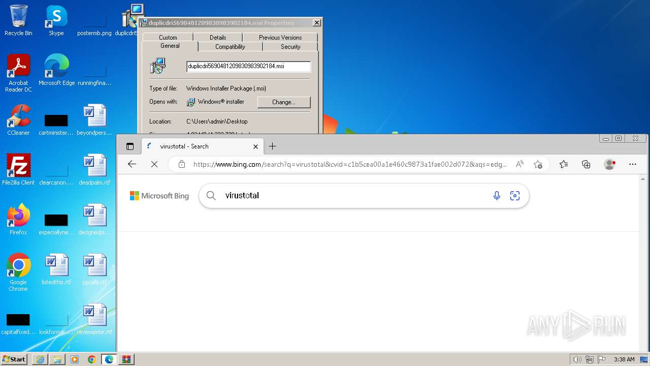This screenshot has height=366, width=650.
Task: Click the Edge page scrollbar up arrow
Action: point(643,179)
